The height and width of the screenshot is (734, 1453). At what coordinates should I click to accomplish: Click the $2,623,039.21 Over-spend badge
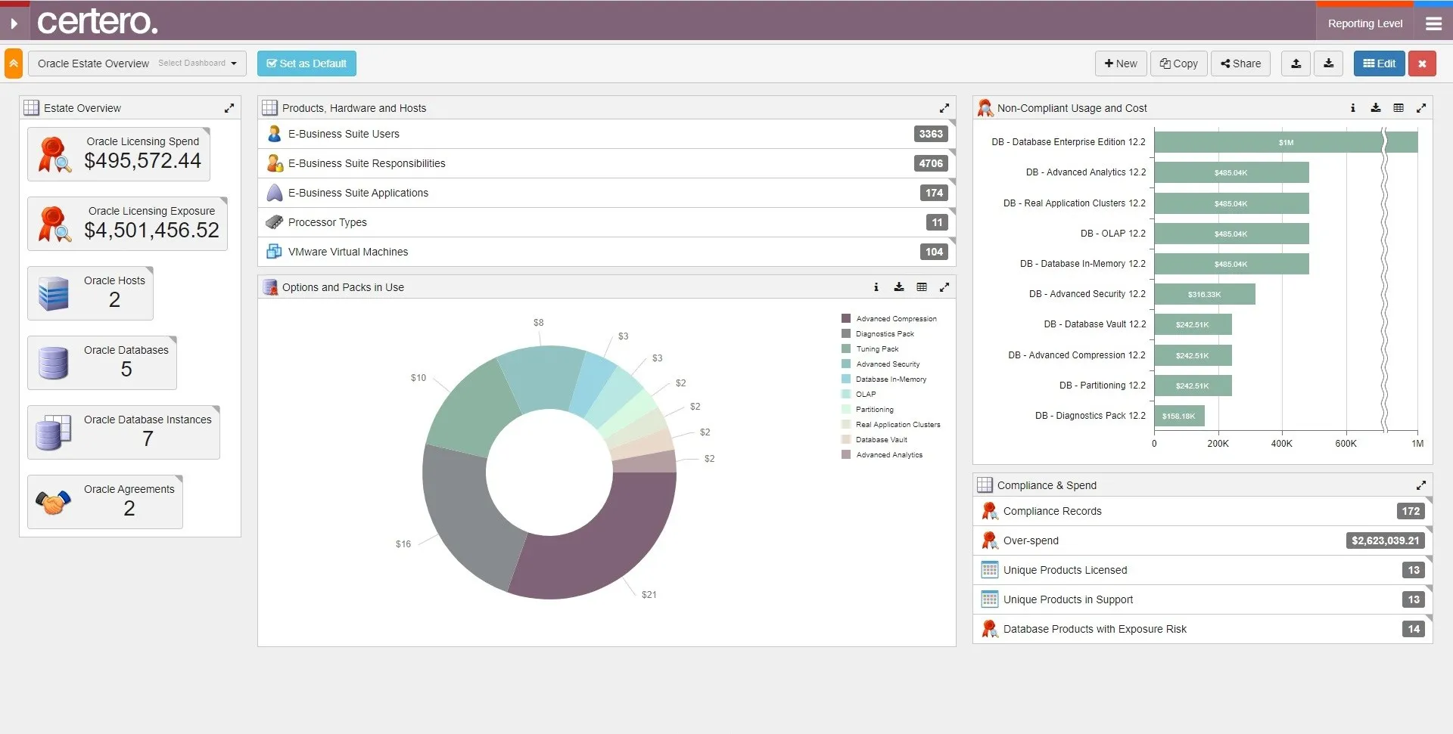(1386, 540)
